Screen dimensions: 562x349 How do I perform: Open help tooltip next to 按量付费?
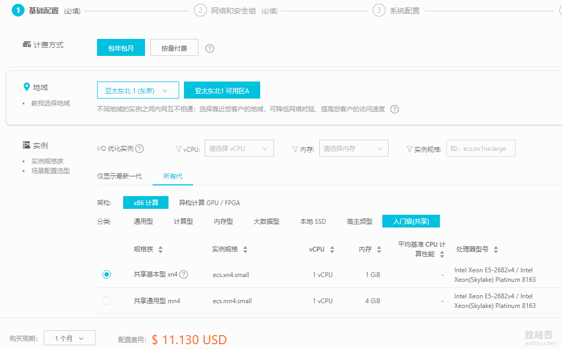209,47
